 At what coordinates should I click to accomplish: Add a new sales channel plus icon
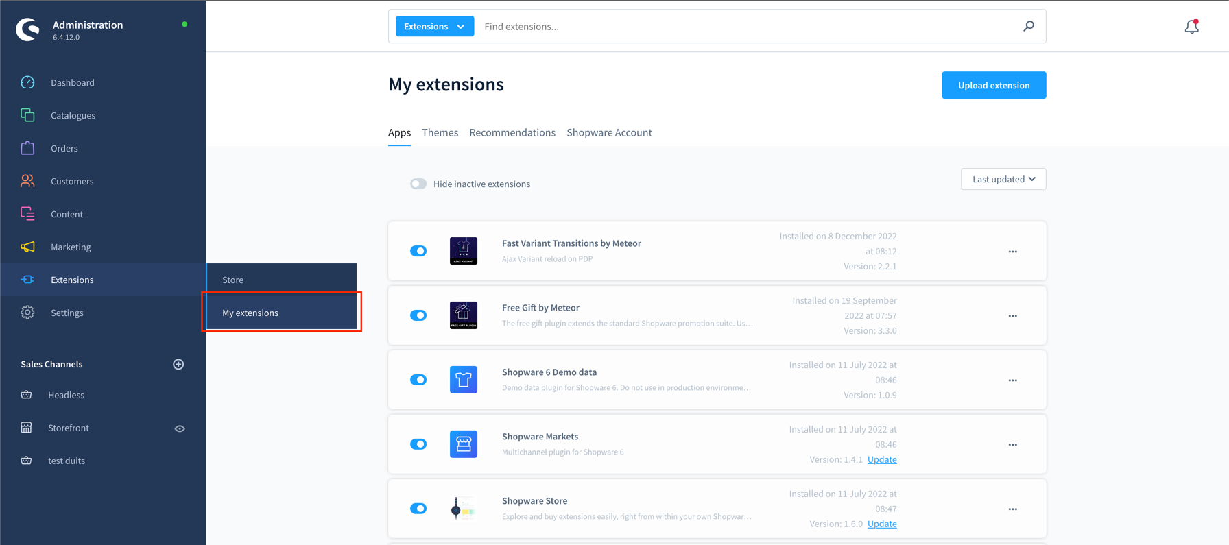pos(178,364)
